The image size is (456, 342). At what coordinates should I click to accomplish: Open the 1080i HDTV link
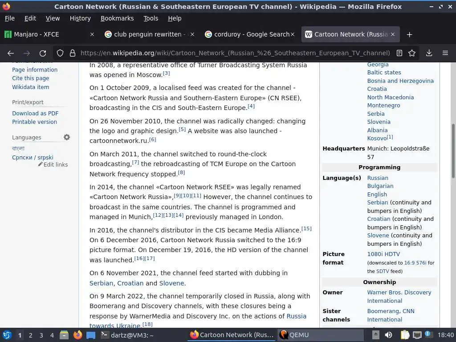(383, 254)
